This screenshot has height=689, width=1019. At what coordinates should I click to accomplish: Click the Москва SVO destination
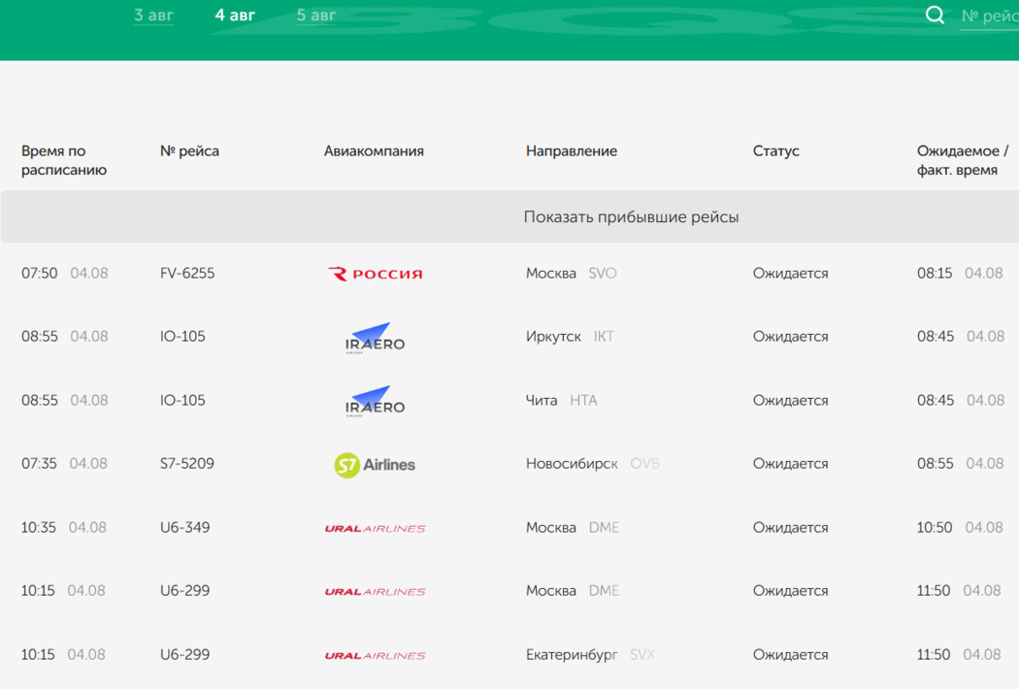pos(572,273)
